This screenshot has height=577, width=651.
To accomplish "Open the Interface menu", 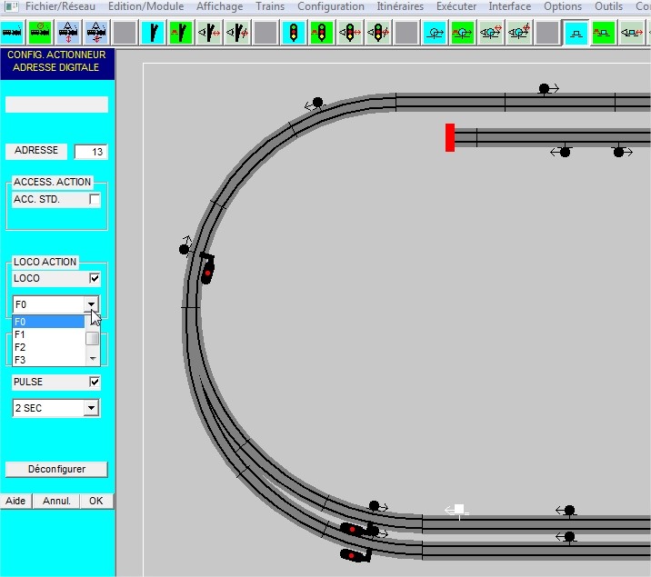I will click(510, 6).
